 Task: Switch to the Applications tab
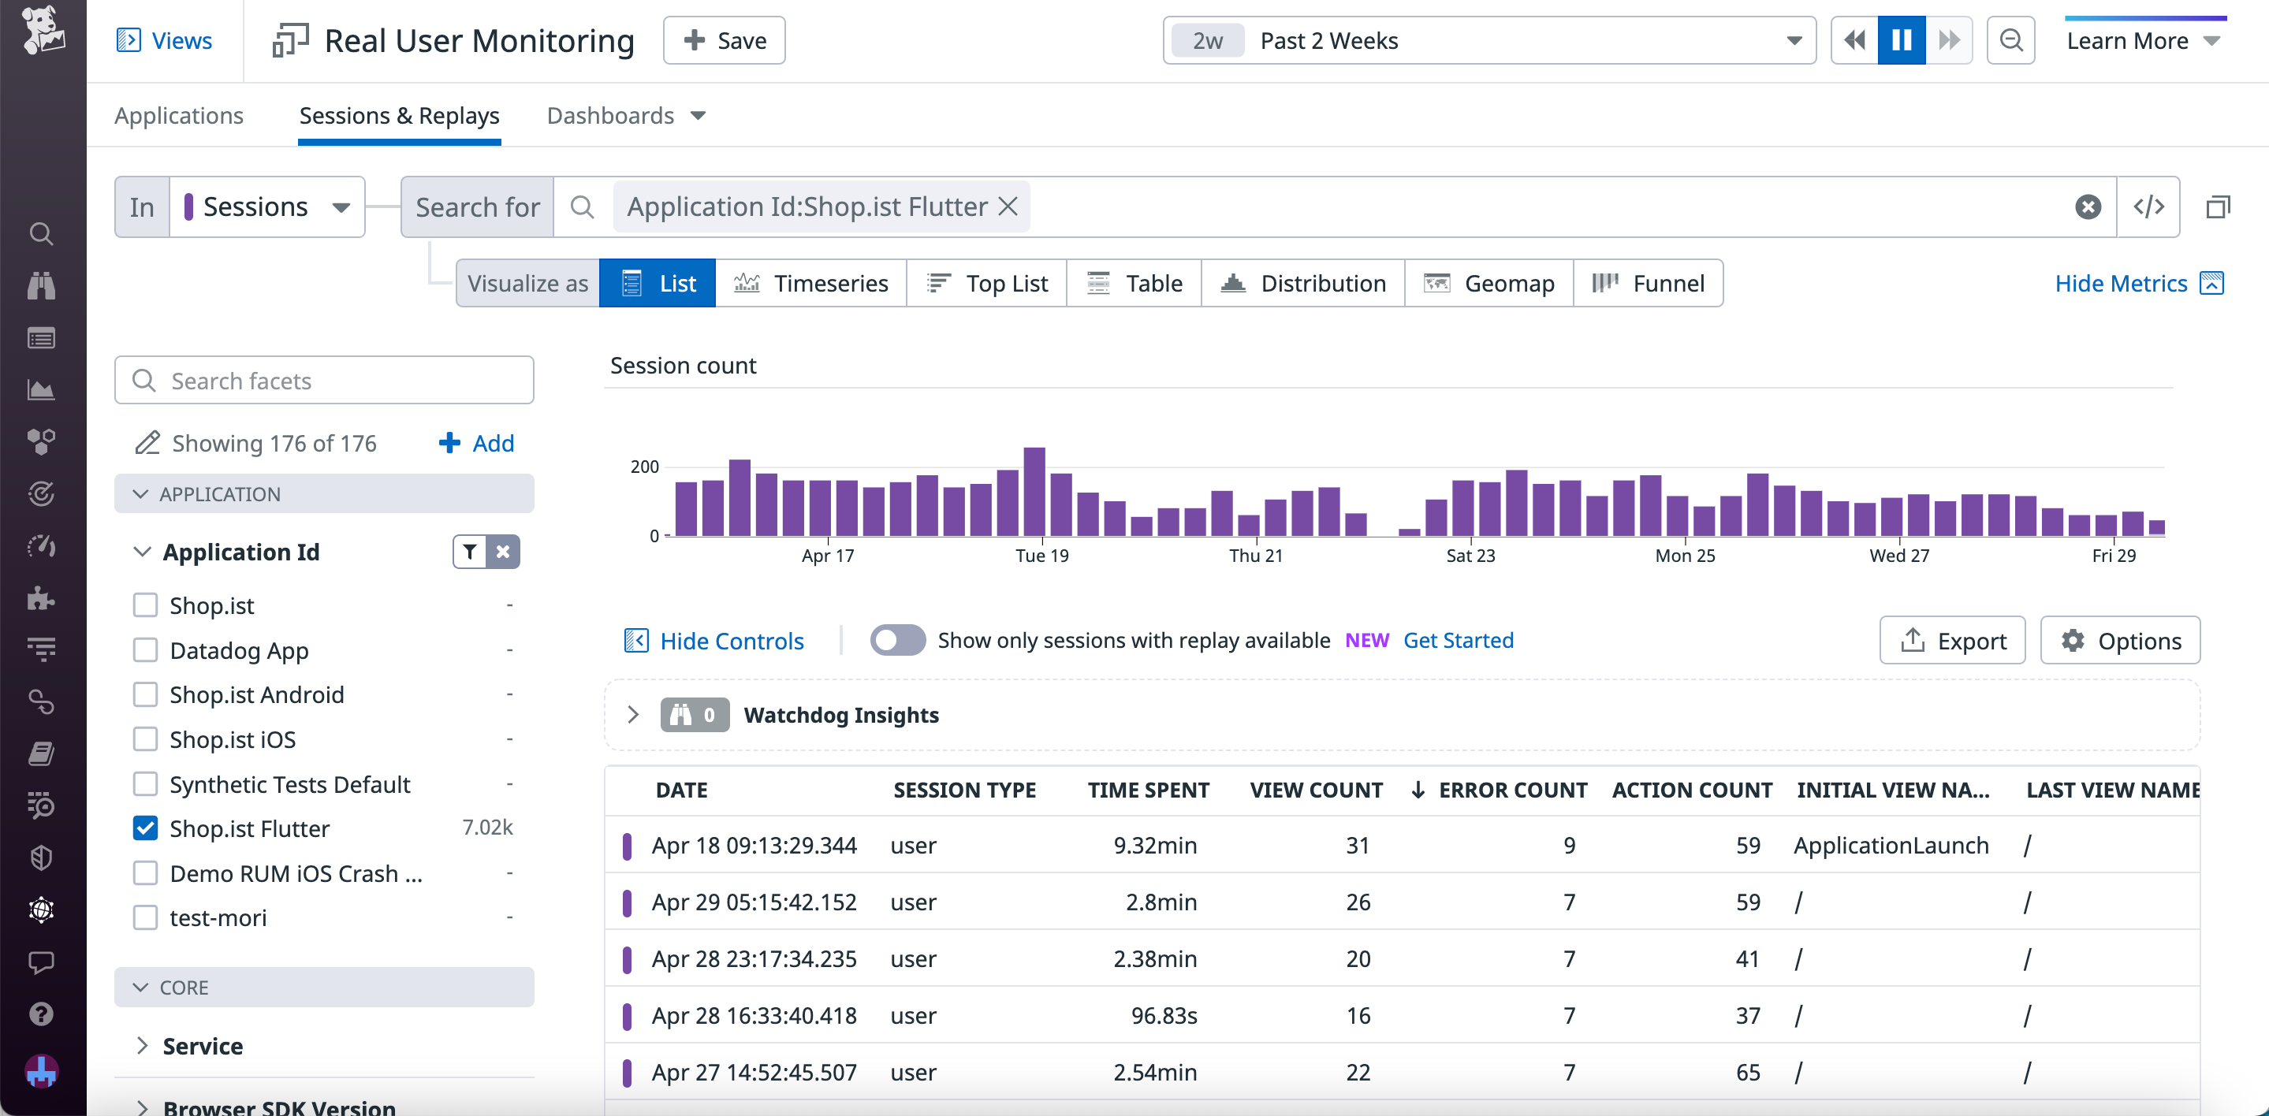click(x=179, y=115)
